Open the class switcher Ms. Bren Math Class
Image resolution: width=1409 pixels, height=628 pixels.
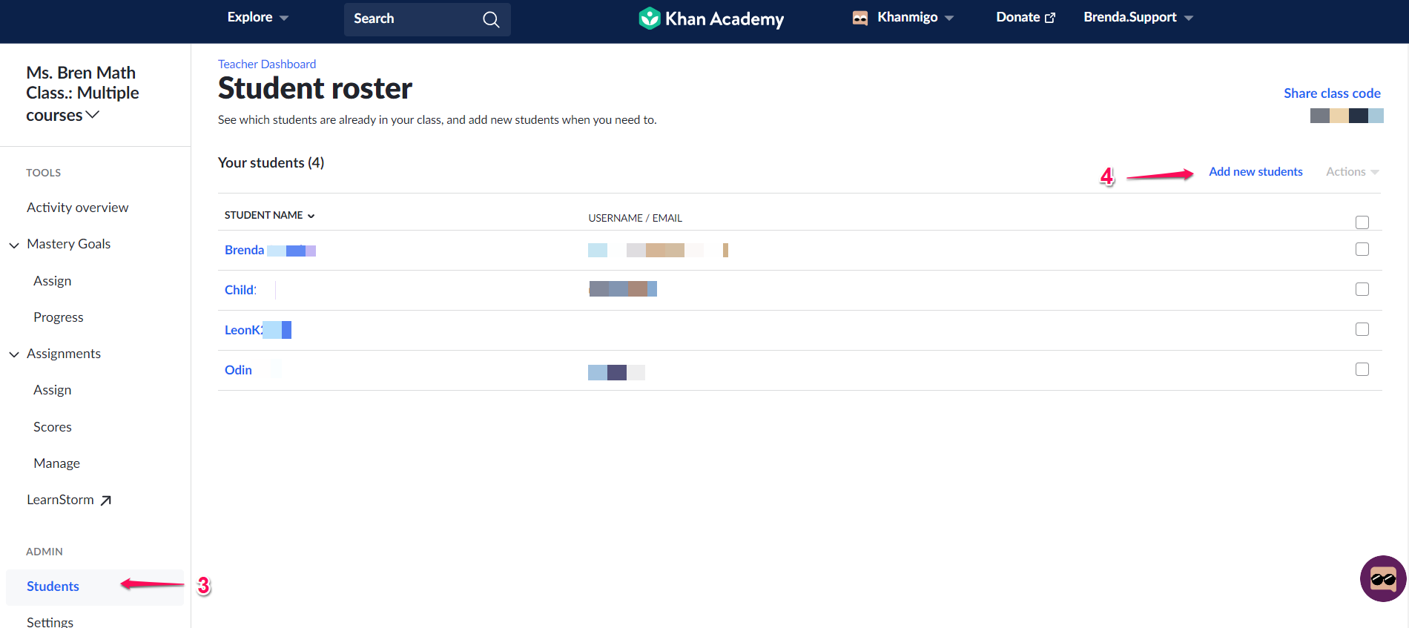(x=82, y=93)
